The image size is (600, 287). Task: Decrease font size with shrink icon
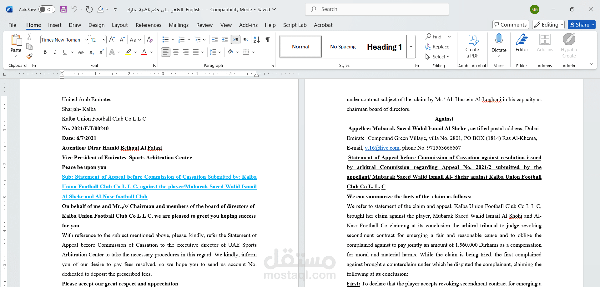[x=122, y=40]
